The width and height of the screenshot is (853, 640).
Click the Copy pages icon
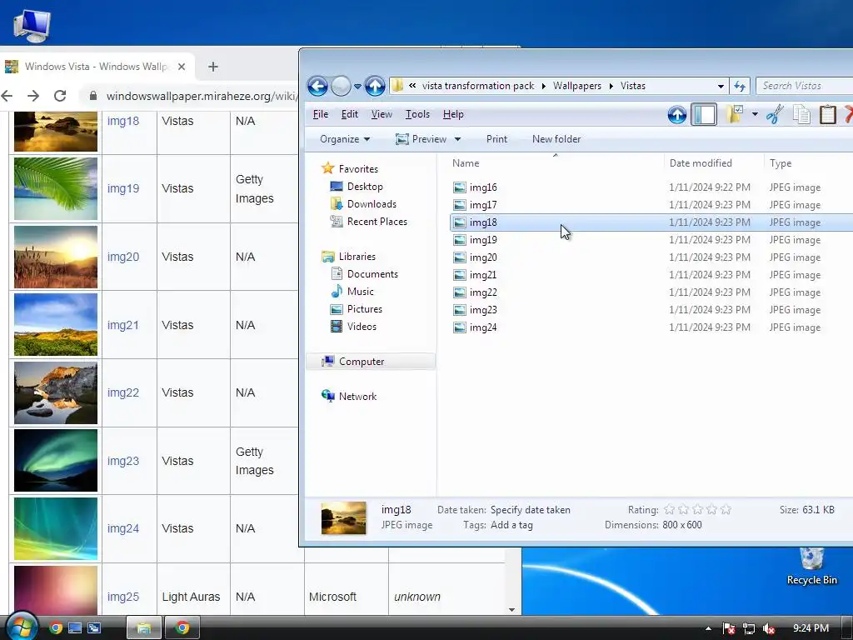(801, 114)
